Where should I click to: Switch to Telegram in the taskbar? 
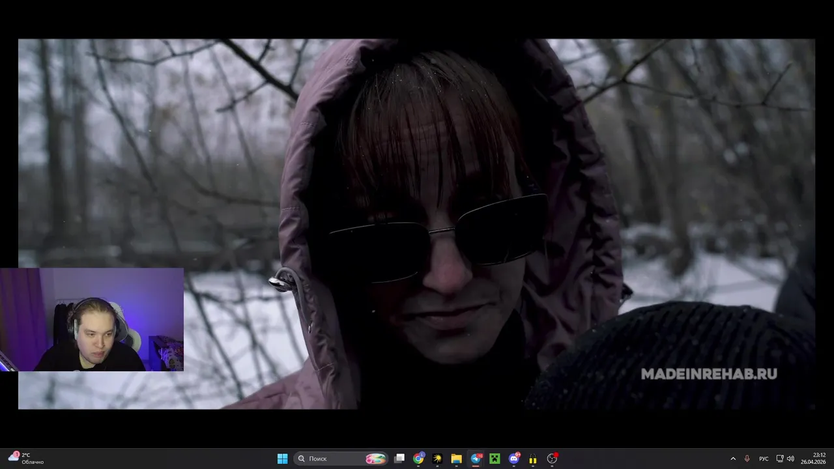click(x=476, y=459)
